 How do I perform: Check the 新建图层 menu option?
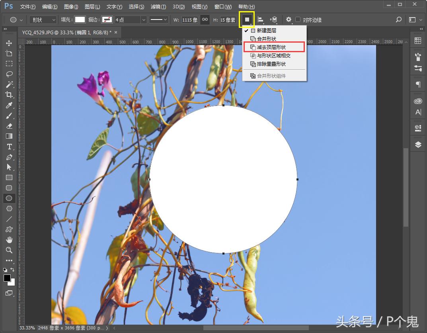(267, 30)
